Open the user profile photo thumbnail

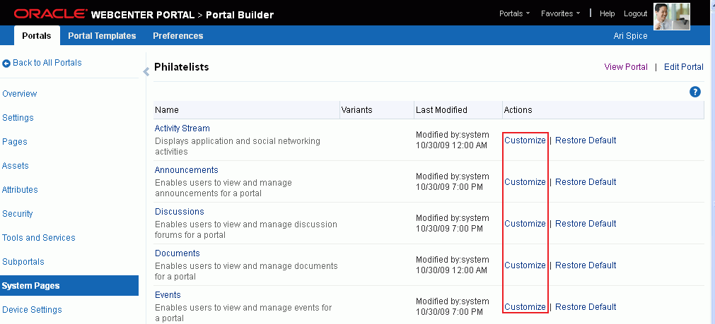[x=671, y=16]
